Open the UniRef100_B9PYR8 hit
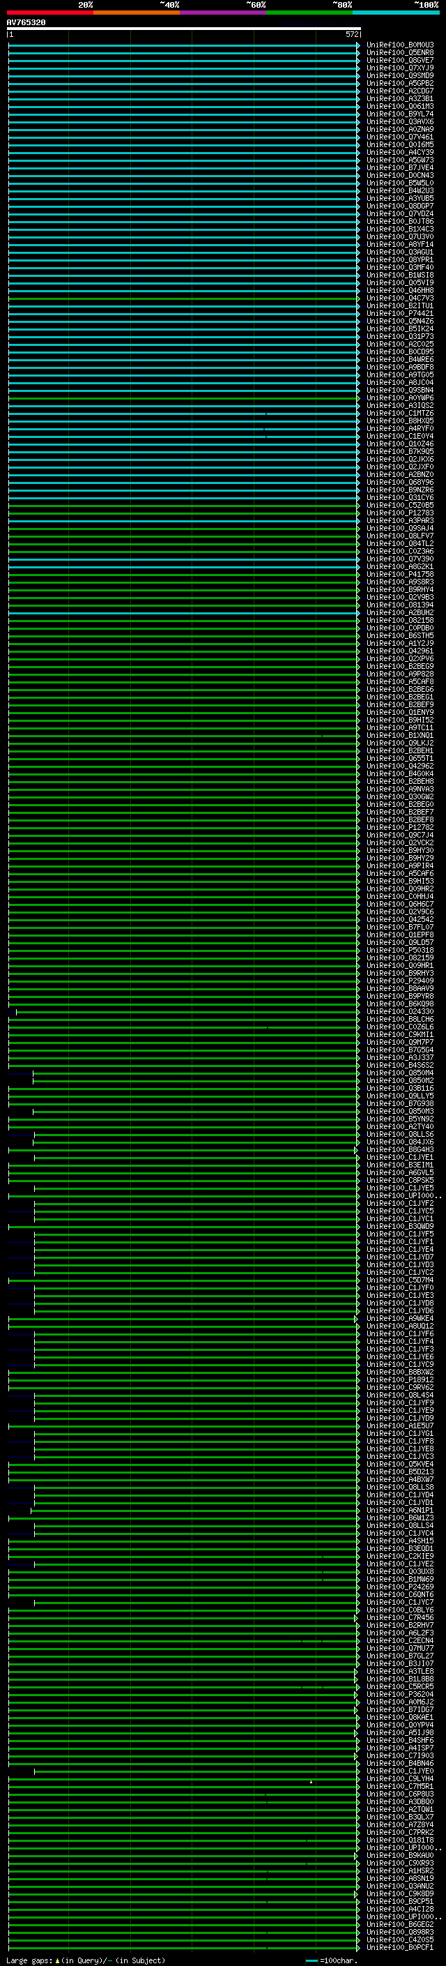Image resolution: width=446 pixels, height=1966 pixels. (399, 996)
